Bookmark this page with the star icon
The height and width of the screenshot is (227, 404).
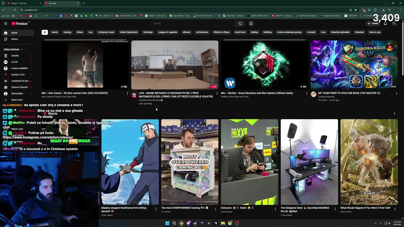point(355,10)
